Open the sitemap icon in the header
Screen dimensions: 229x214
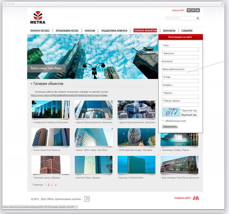tap(198, 10)
